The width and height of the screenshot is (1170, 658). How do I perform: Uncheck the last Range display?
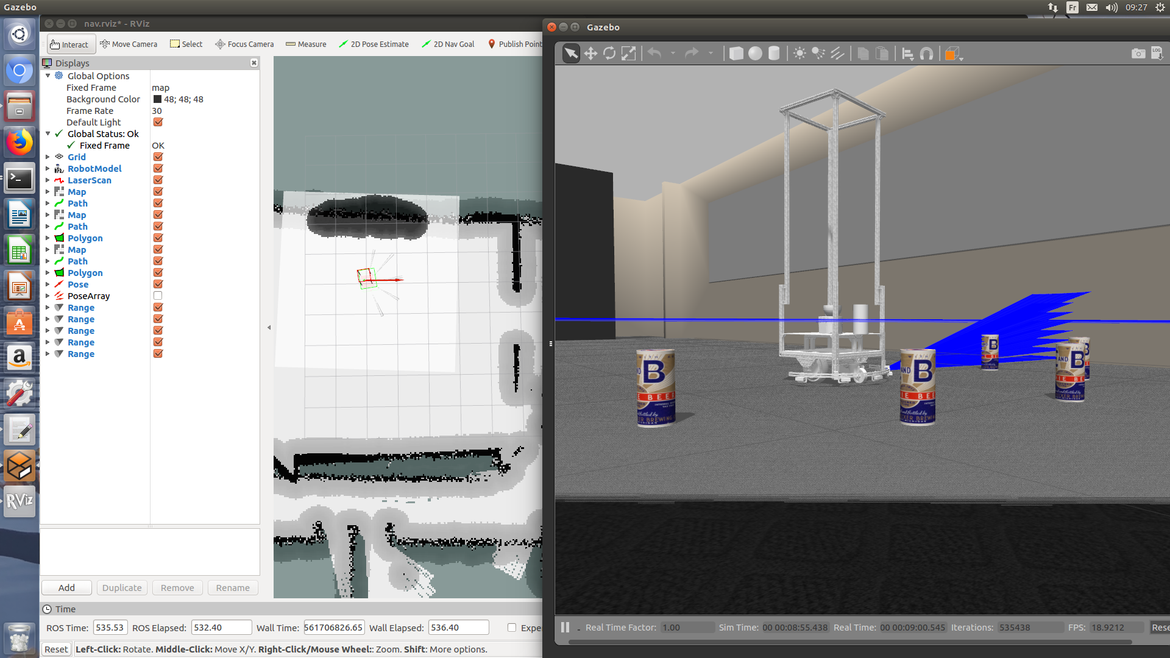click(158, 354)
